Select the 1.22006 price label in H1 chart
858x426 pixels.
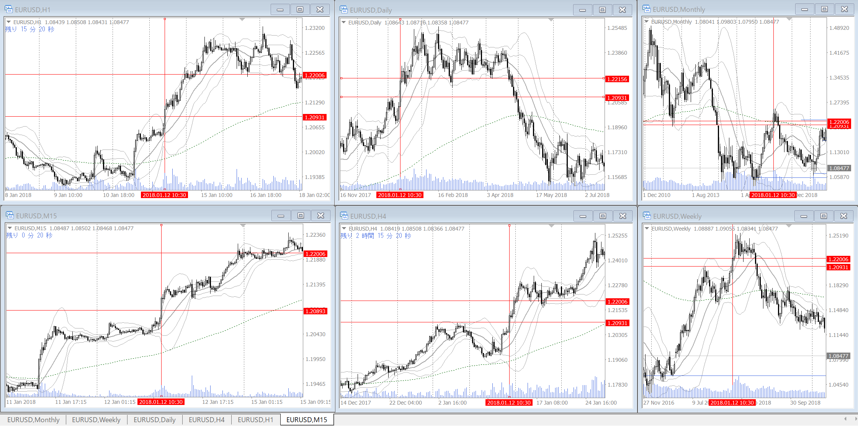click(314, 75)
